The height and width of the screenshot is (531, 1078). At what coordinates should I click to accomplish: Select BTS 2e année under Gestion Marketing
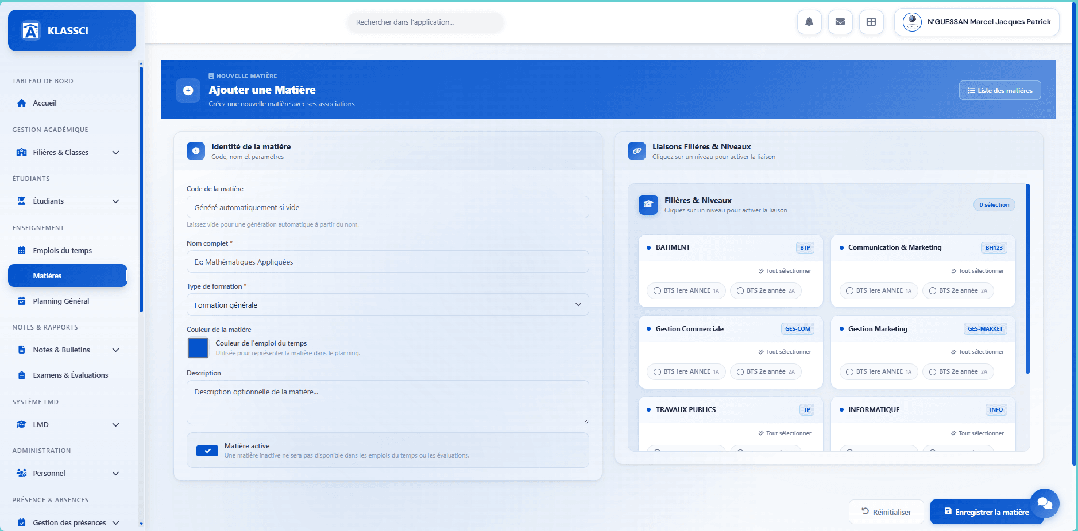[x=957, y=371]
